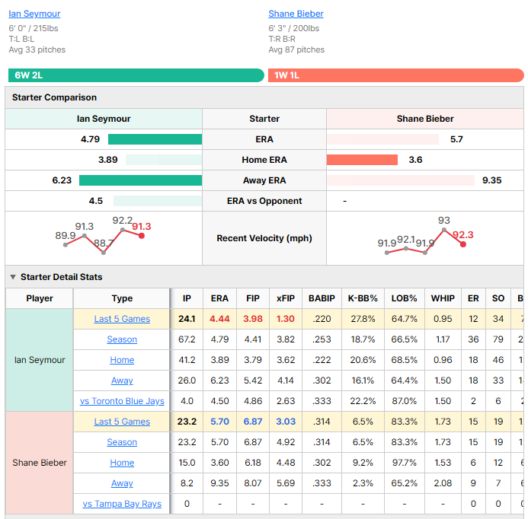Image resolution: width=528 pixels, height=519 pixels.
Task: Click Bieber's latest 92.3 velocity point
Action: (x=463, y=244)
